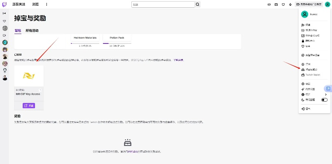
Task: Expand the left sidebar with arrow icon
Action: [5, 14]
